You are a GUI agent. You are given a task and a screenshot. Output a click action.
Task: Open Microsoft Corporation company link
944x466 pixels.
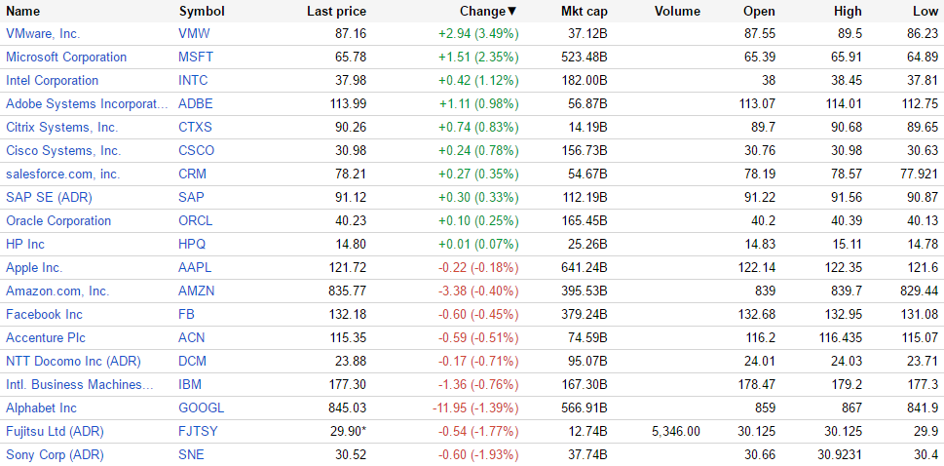66,57
